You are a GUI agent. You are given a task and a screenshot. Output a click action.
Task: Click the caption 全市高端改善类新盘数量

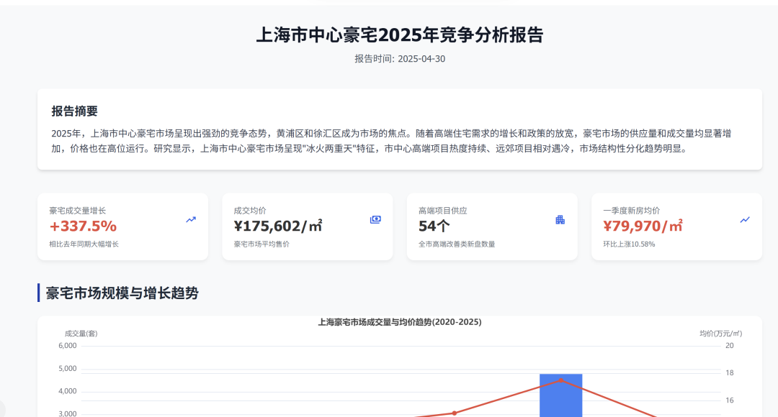pyautogui.click(x=457, y=244)
